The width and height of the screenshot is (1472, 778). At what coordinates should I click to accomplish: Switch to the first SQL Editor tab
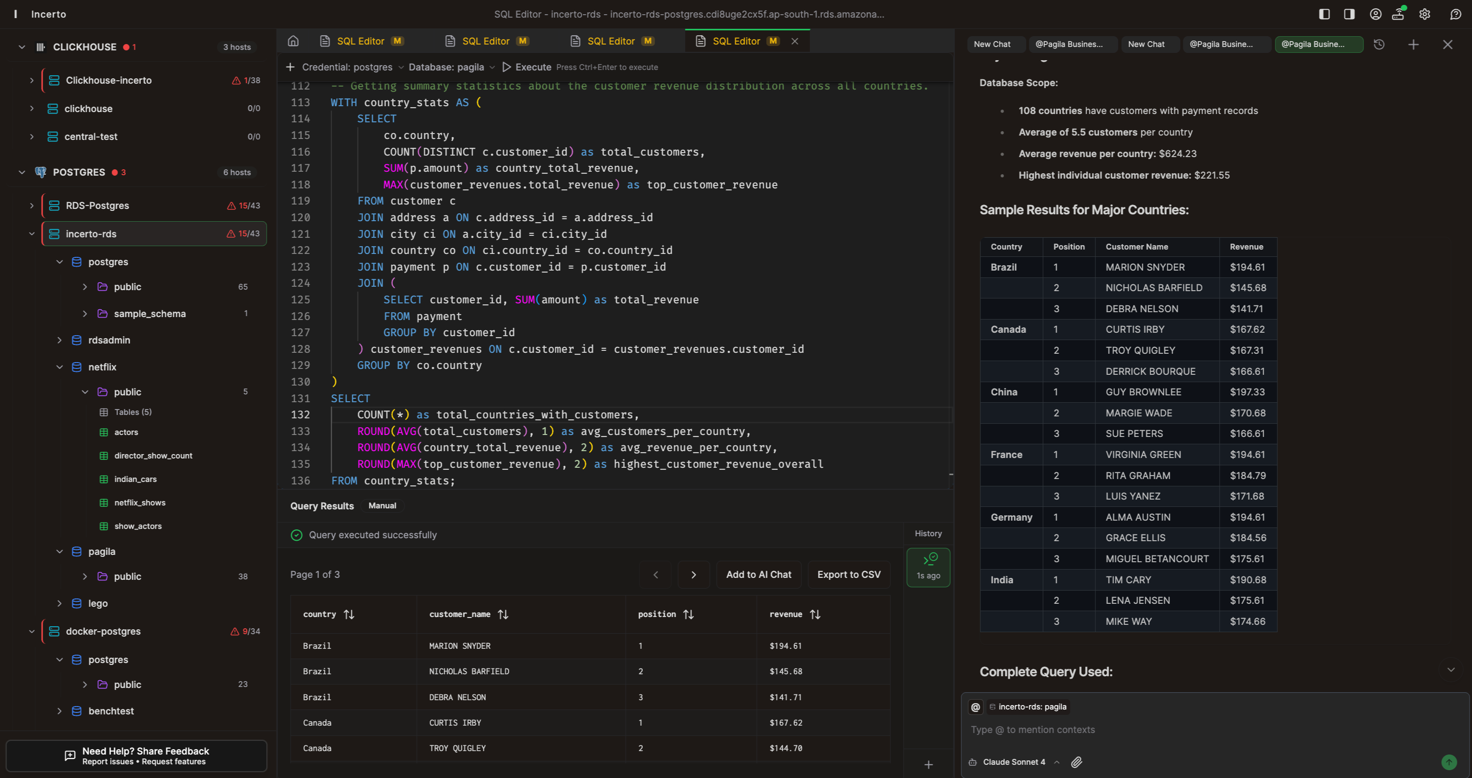click(x=361, y=41)
